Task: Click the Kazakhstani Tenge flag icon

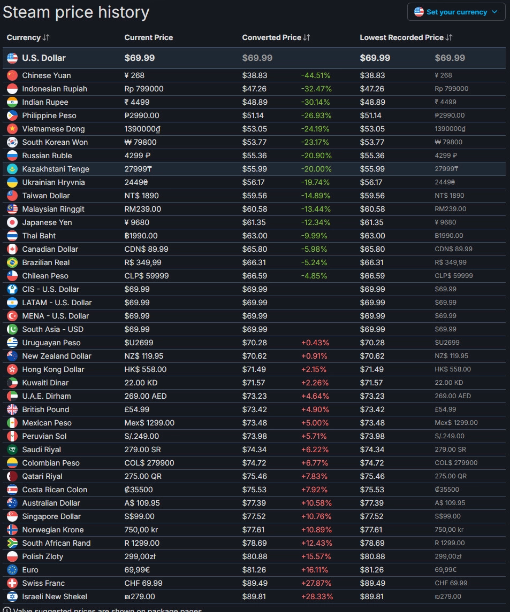Action: (x=12, y=169)
